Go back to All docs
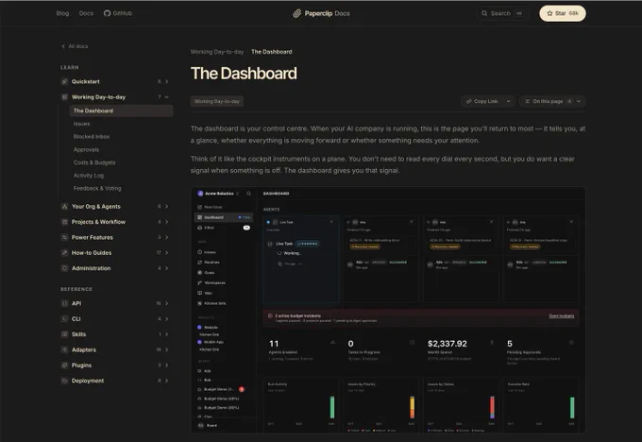 (x=75, y=46)
